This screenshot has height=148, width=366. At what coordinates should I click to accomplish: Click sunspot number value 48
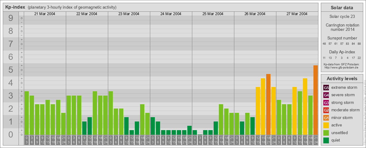(324, 44)
